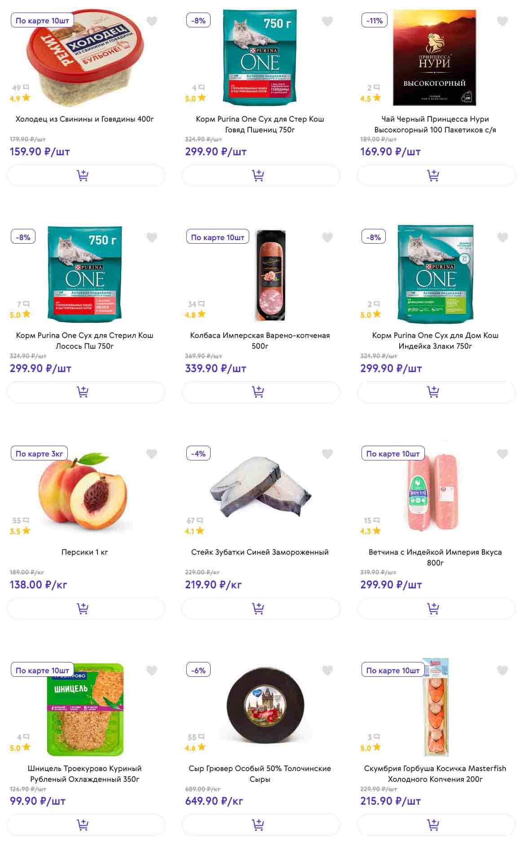Favorite the Холодец product with heart

(152, 21)
